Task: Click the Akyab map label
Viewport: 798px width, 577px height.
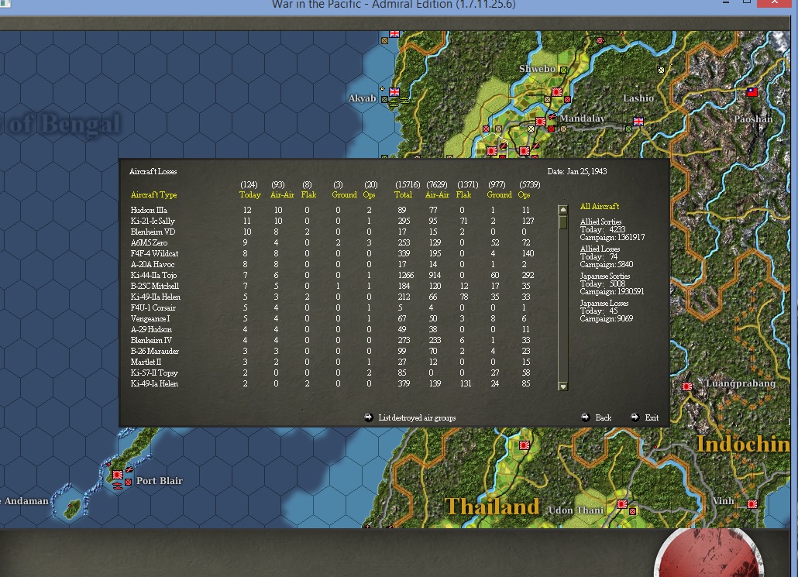Action: [363, 98]
